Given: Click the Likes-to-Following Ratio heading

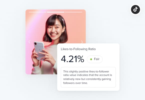Looking at the screenshot, I should 78,49.
